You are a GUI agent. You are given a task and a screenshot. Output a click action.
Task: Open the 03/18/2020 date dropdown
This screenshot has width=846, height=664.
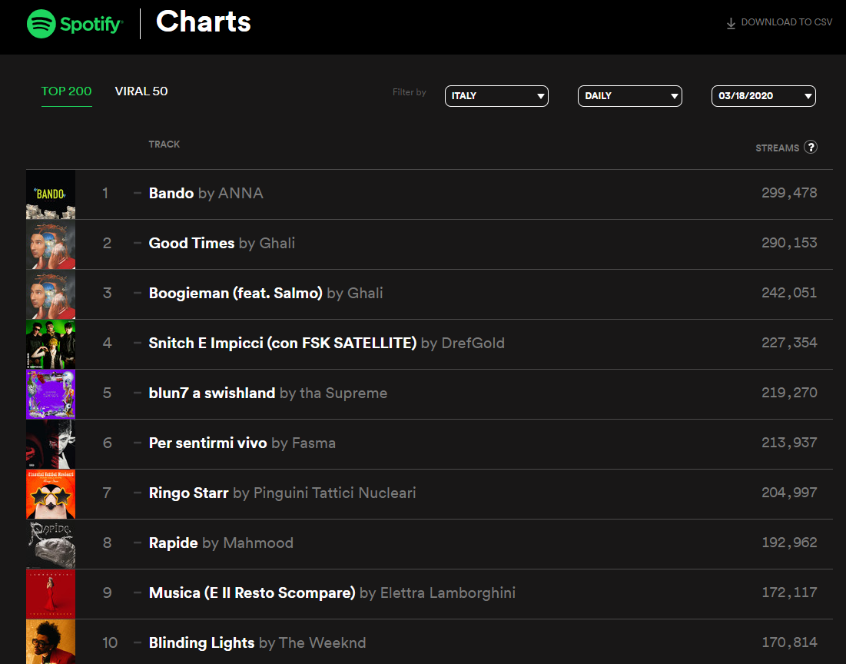click(764, 96)
